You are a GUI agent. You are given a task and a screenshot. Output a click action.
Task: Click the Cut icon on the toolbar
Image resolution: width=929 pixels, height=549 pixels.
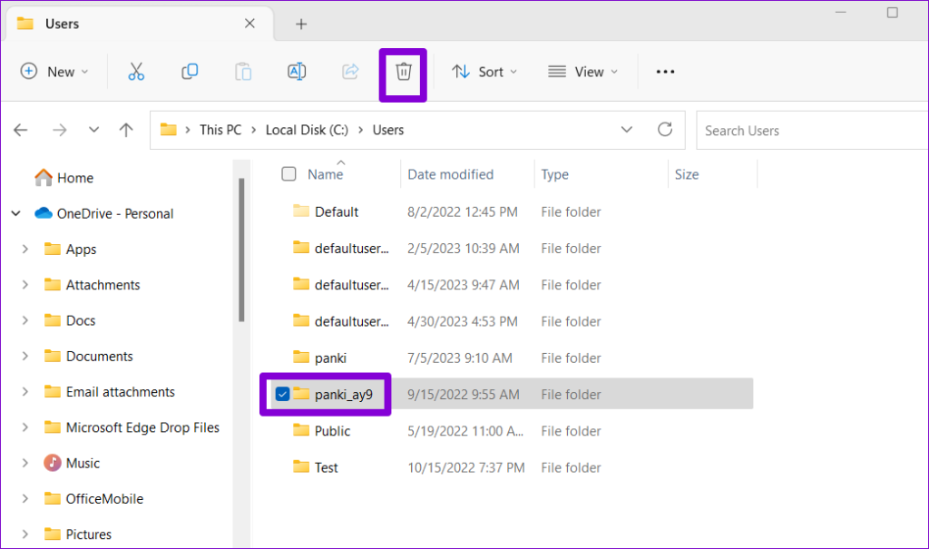click(136, 71)
